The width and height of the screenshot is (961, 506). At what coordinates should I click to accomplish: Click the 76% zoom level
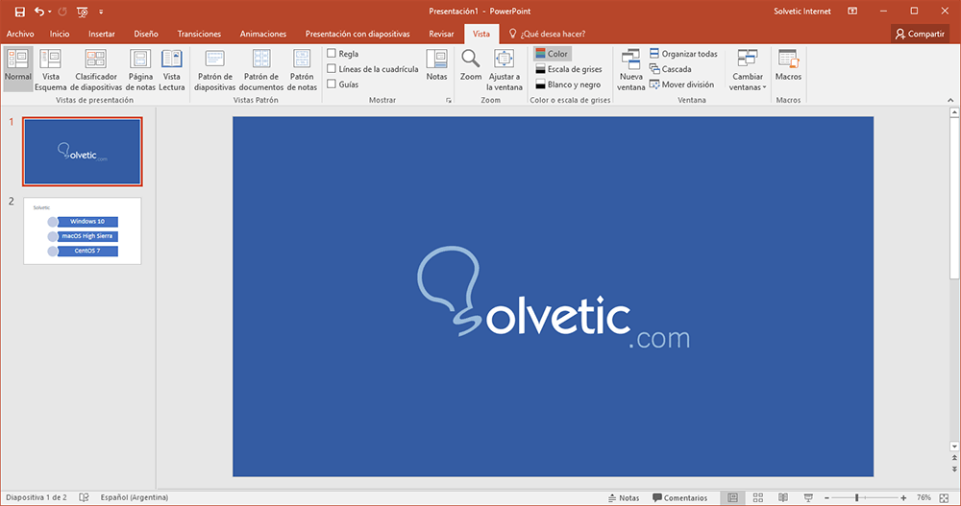924,497
